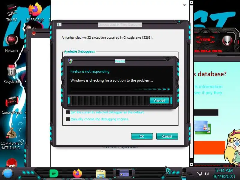The image size is (240, 180).
Task: Click the date 8/19/2023 in tray
Action: 224,176
